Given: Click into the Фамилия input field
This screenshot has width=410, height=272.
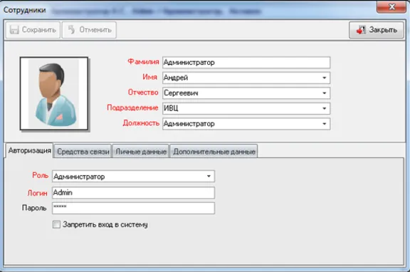Looking at the screenshot, I should tap(246, 63).
